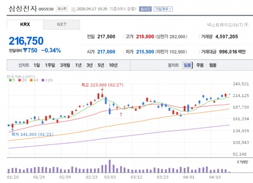Screen dimensions: 253x183
Task: Switch to the KRX tab
Action: 25,25
